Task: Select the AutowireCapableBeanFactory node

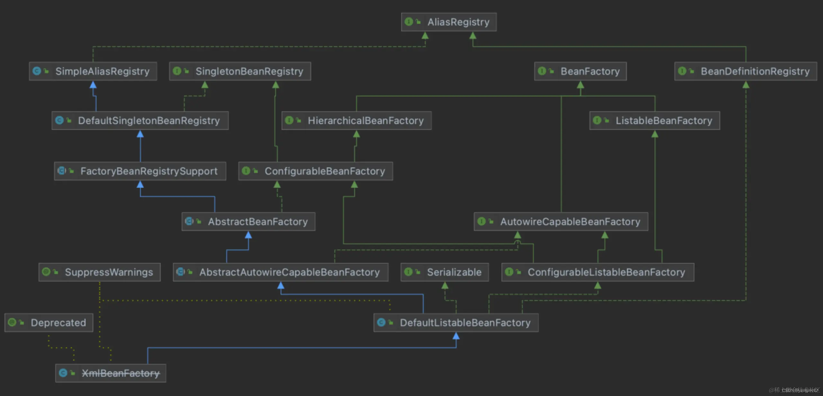Action: click(x=570, y=221)
